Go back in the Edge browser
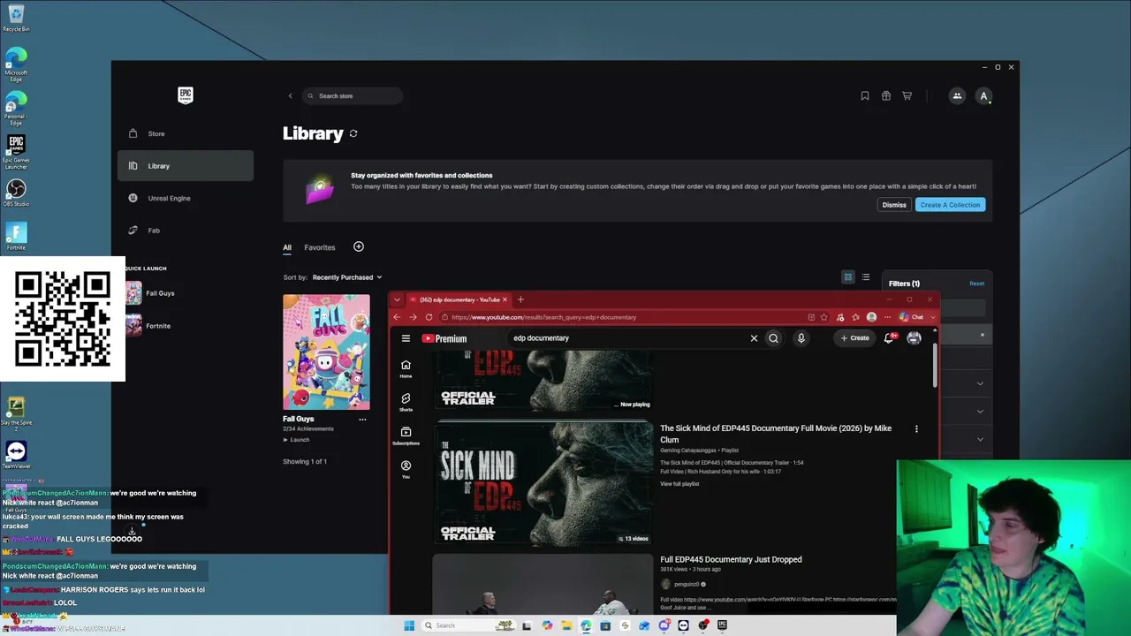 coord(397,317)
